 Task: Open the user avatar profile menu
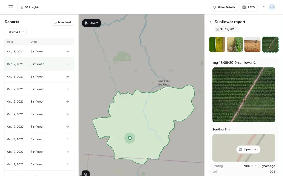click(x=272, y=7)
